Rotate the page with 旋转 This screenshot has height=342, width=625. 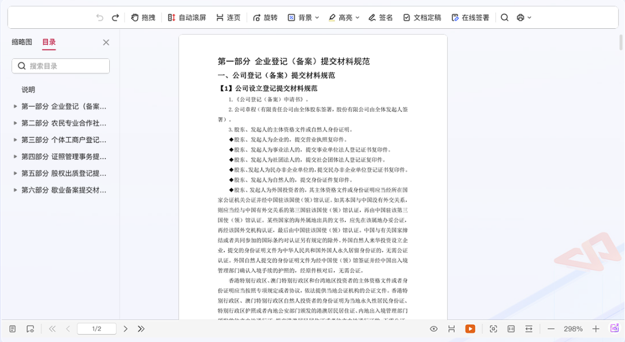coord(265,18)
